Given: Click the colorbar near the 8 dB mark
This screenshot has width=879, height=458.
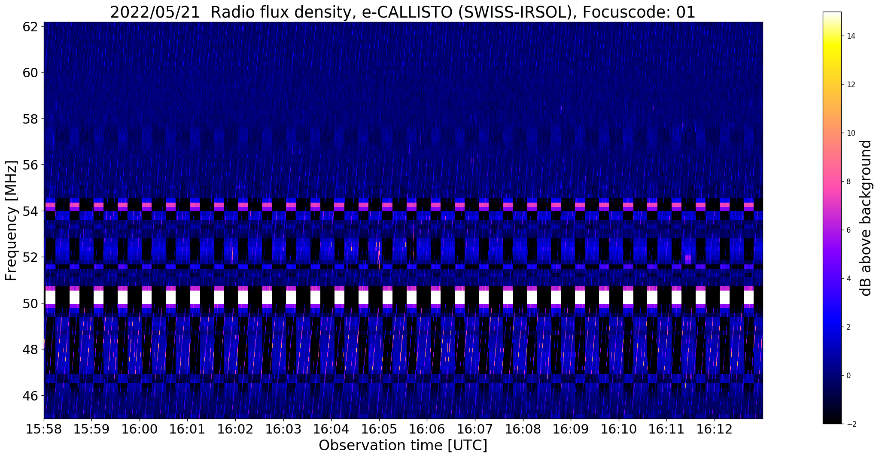Looking at the screenshot, I should 832,182.
